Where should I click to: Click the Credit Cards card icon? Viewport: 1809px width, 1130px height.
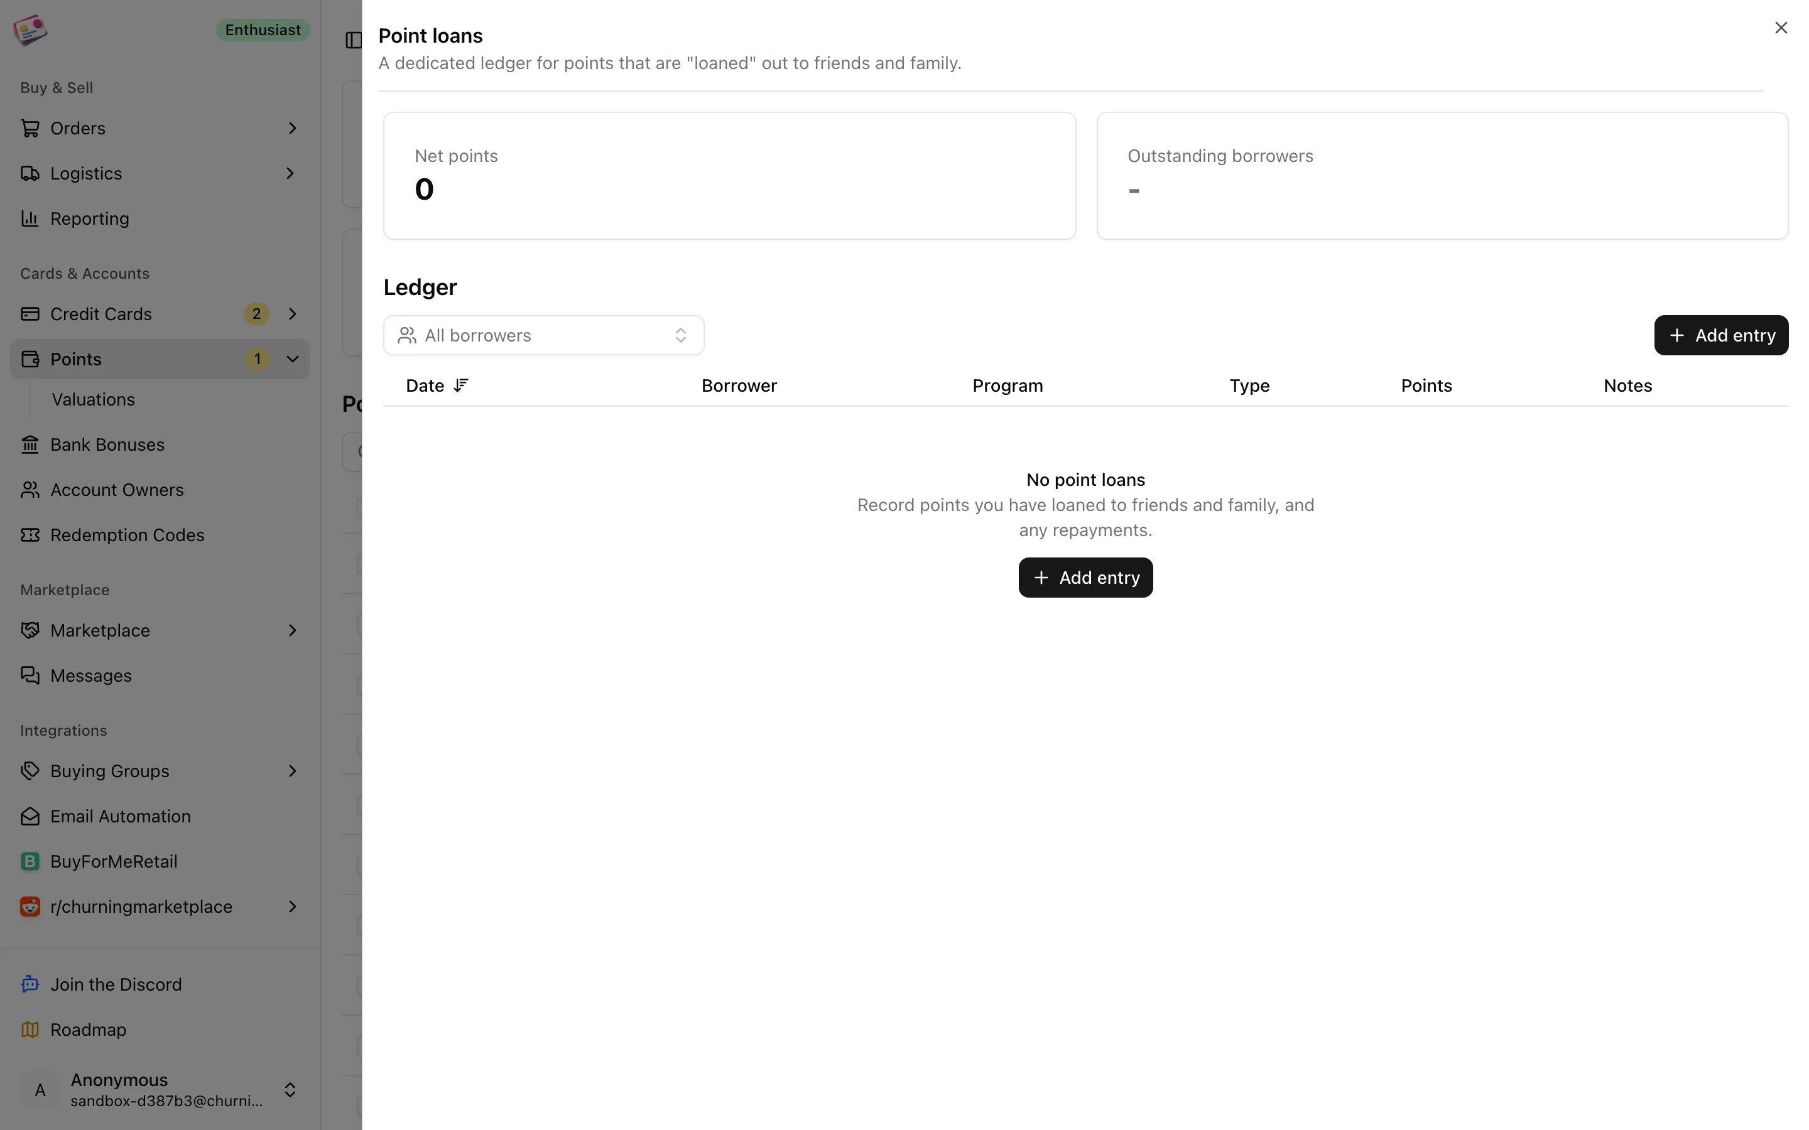[x=30, y=314]
